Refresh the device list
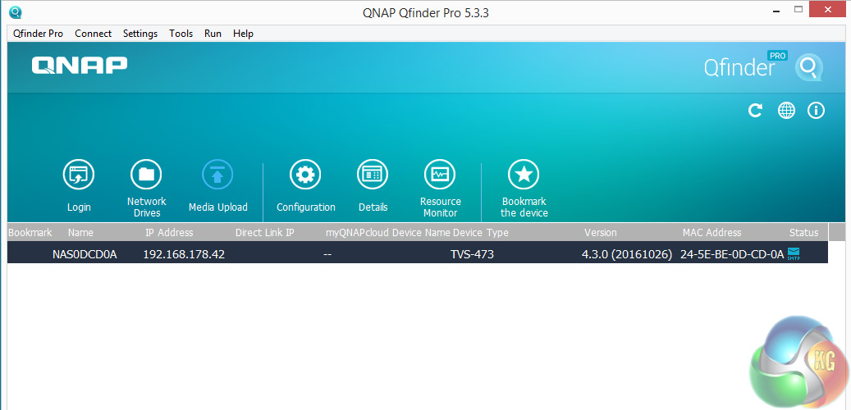 [x=756, y=111]
